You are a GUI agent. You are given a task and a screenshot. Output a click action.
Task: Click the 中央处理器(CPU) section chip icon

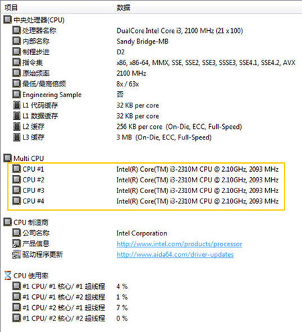(x=7, y=19)
